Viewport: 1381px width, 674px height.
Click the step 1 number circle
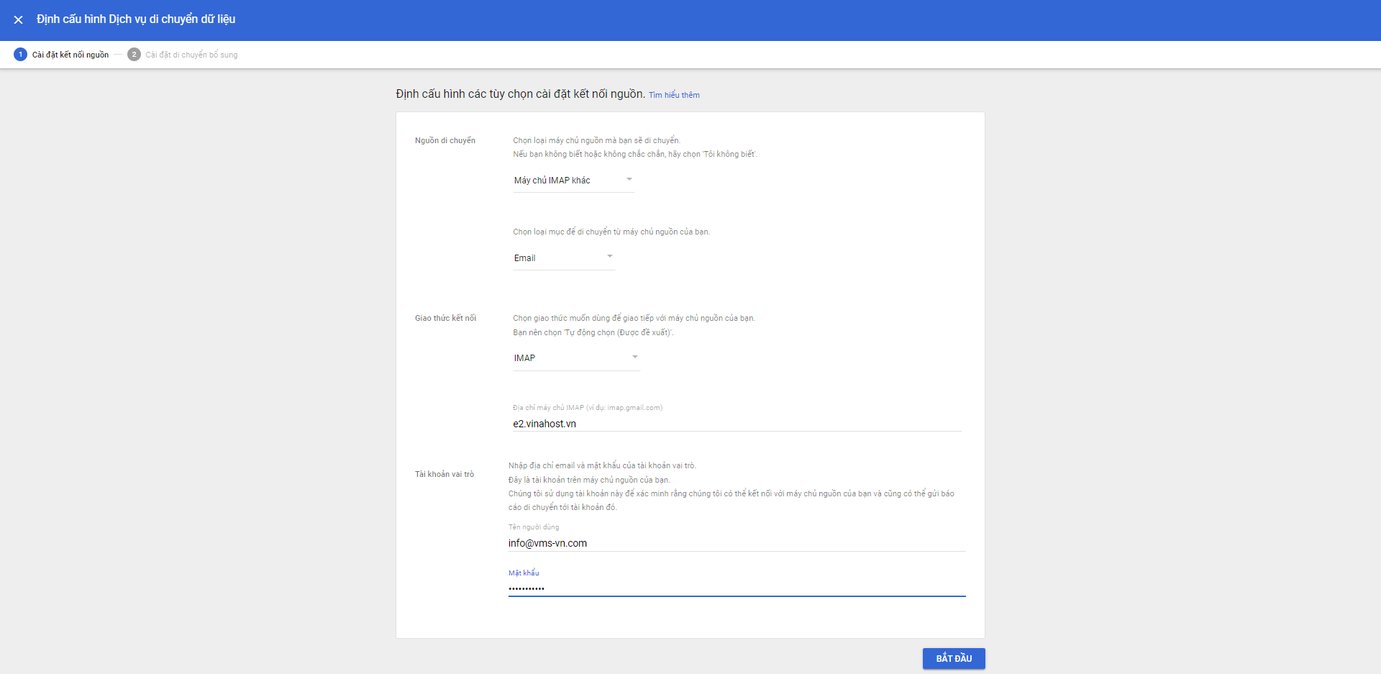pyautogui.click(x=20, y=55)
